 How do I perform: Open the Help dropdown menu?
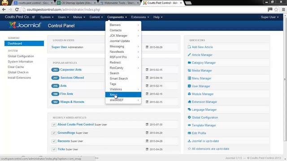click(x=158, y=17)
